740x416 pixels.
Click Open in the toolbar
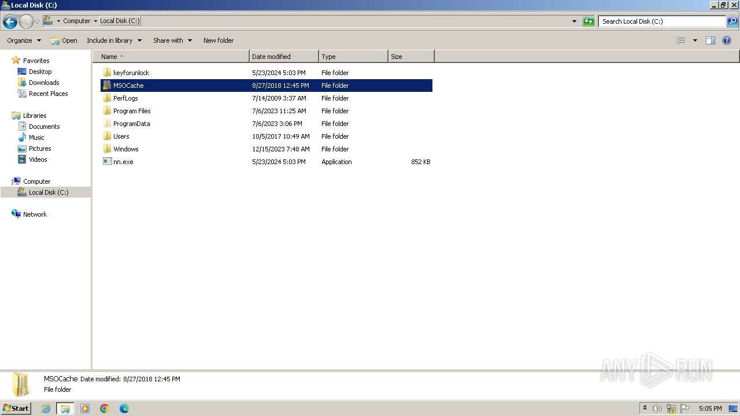click(x=64, y=40)
